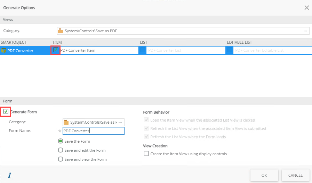The height and width of the screenshot is (183, 312).
Task: Toggle the Generate Form checkbox
Action: tap(6, 112)
